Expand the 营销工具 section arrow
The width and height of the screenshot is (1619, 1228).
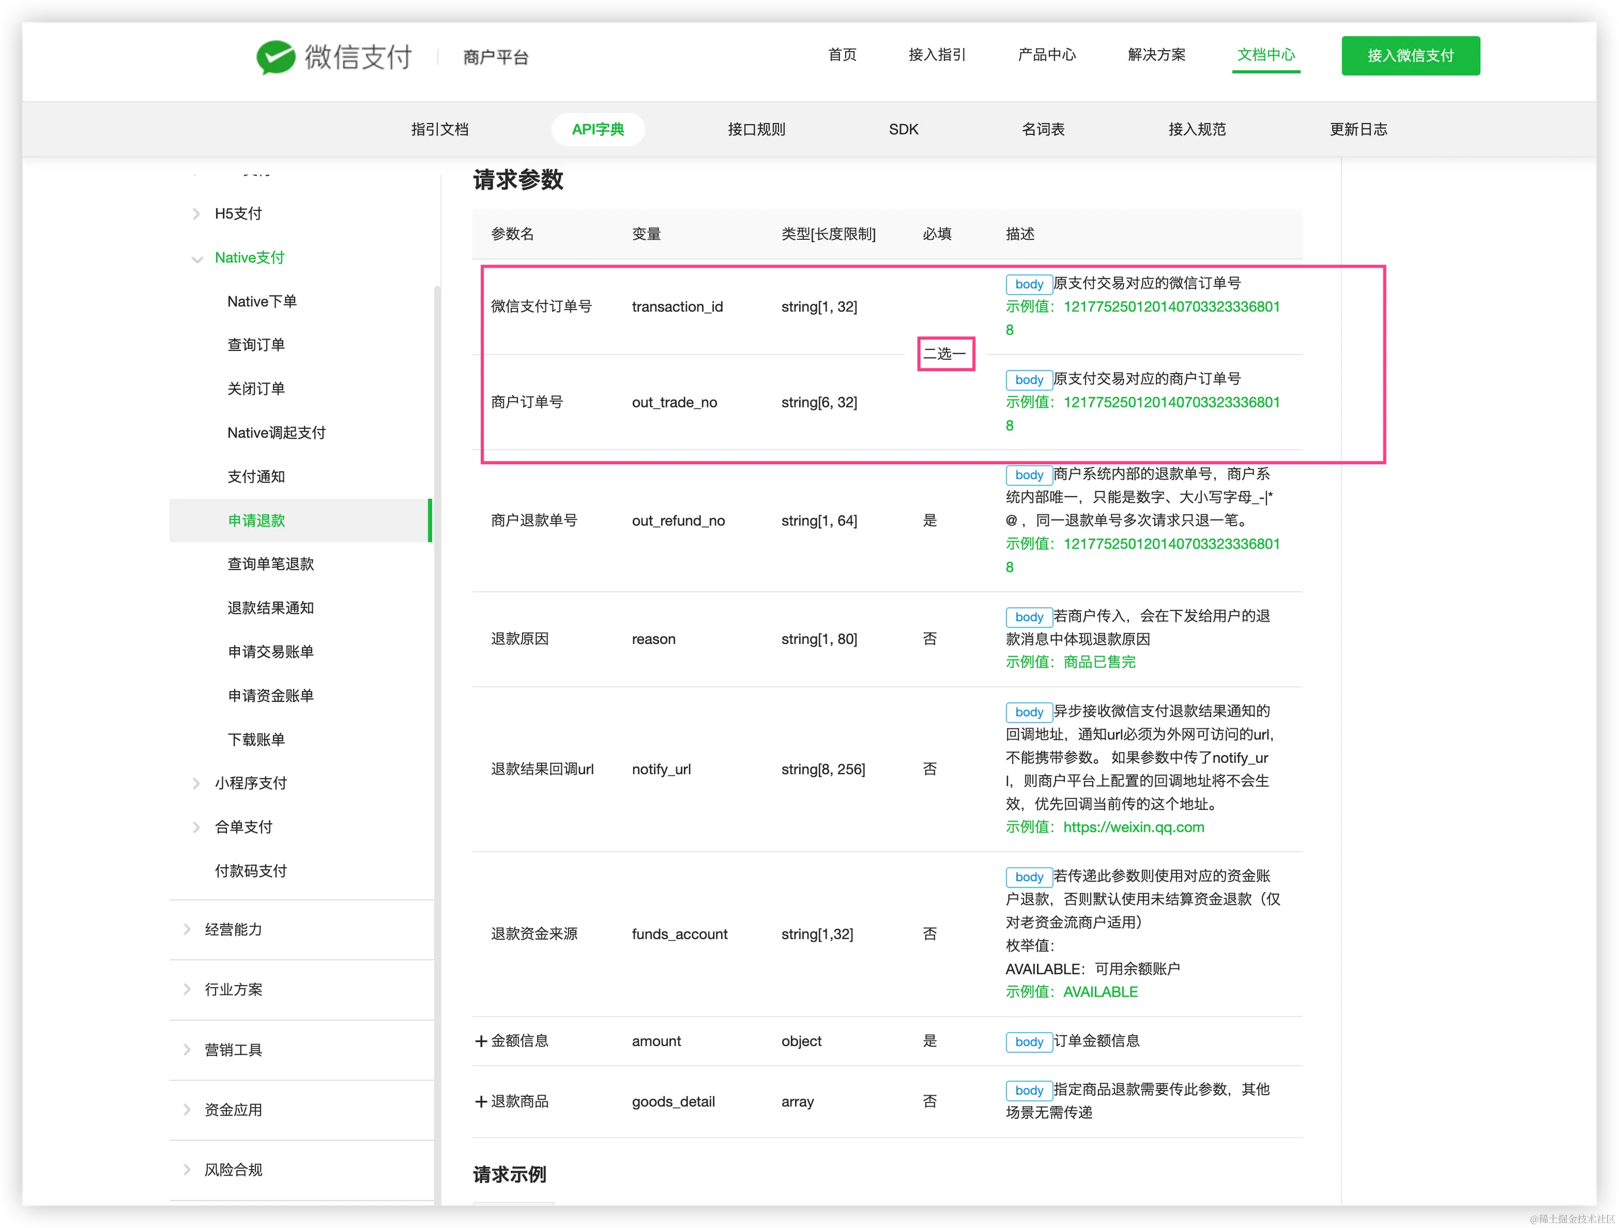coord(187,1049)
